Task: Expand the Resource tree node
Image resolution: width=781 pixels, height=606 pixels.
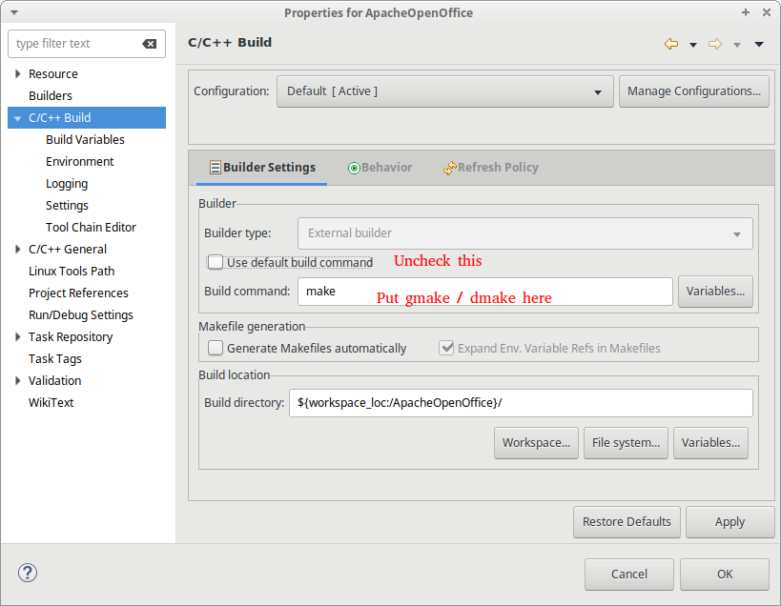Action: [18, 74]
